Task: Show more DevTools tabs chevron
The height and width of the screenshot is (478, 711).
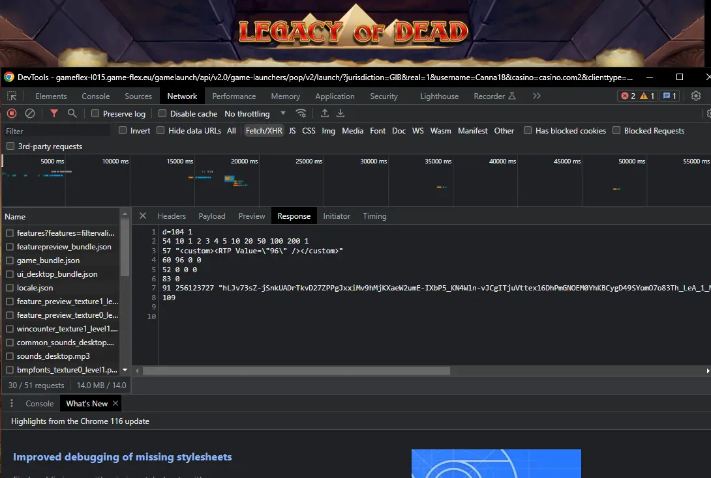Action: (536, 96)
